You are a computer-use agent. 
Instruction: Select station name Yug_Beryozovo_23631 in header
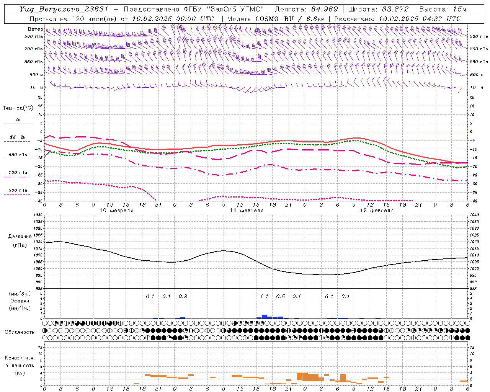click(64, 9)
